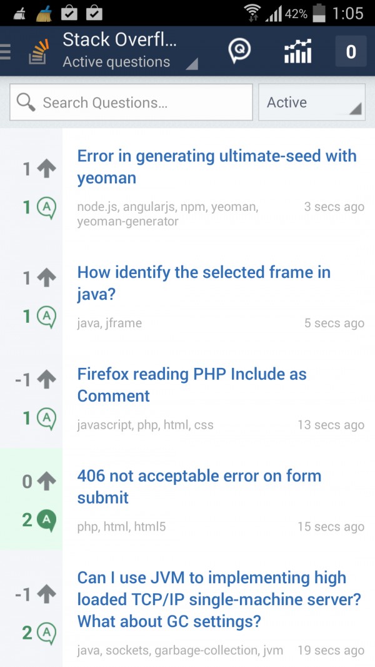The height and width of the screenshot is (667, 375).
Task: Open the hamburger navigation menu
Action: coord(6,51)
